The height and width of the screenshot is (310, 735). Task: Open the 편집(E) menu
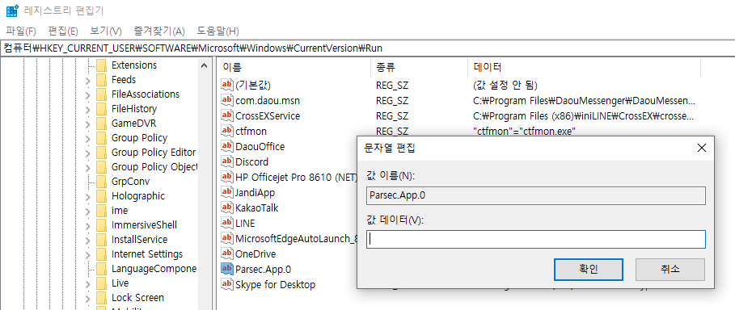(63, 31)
